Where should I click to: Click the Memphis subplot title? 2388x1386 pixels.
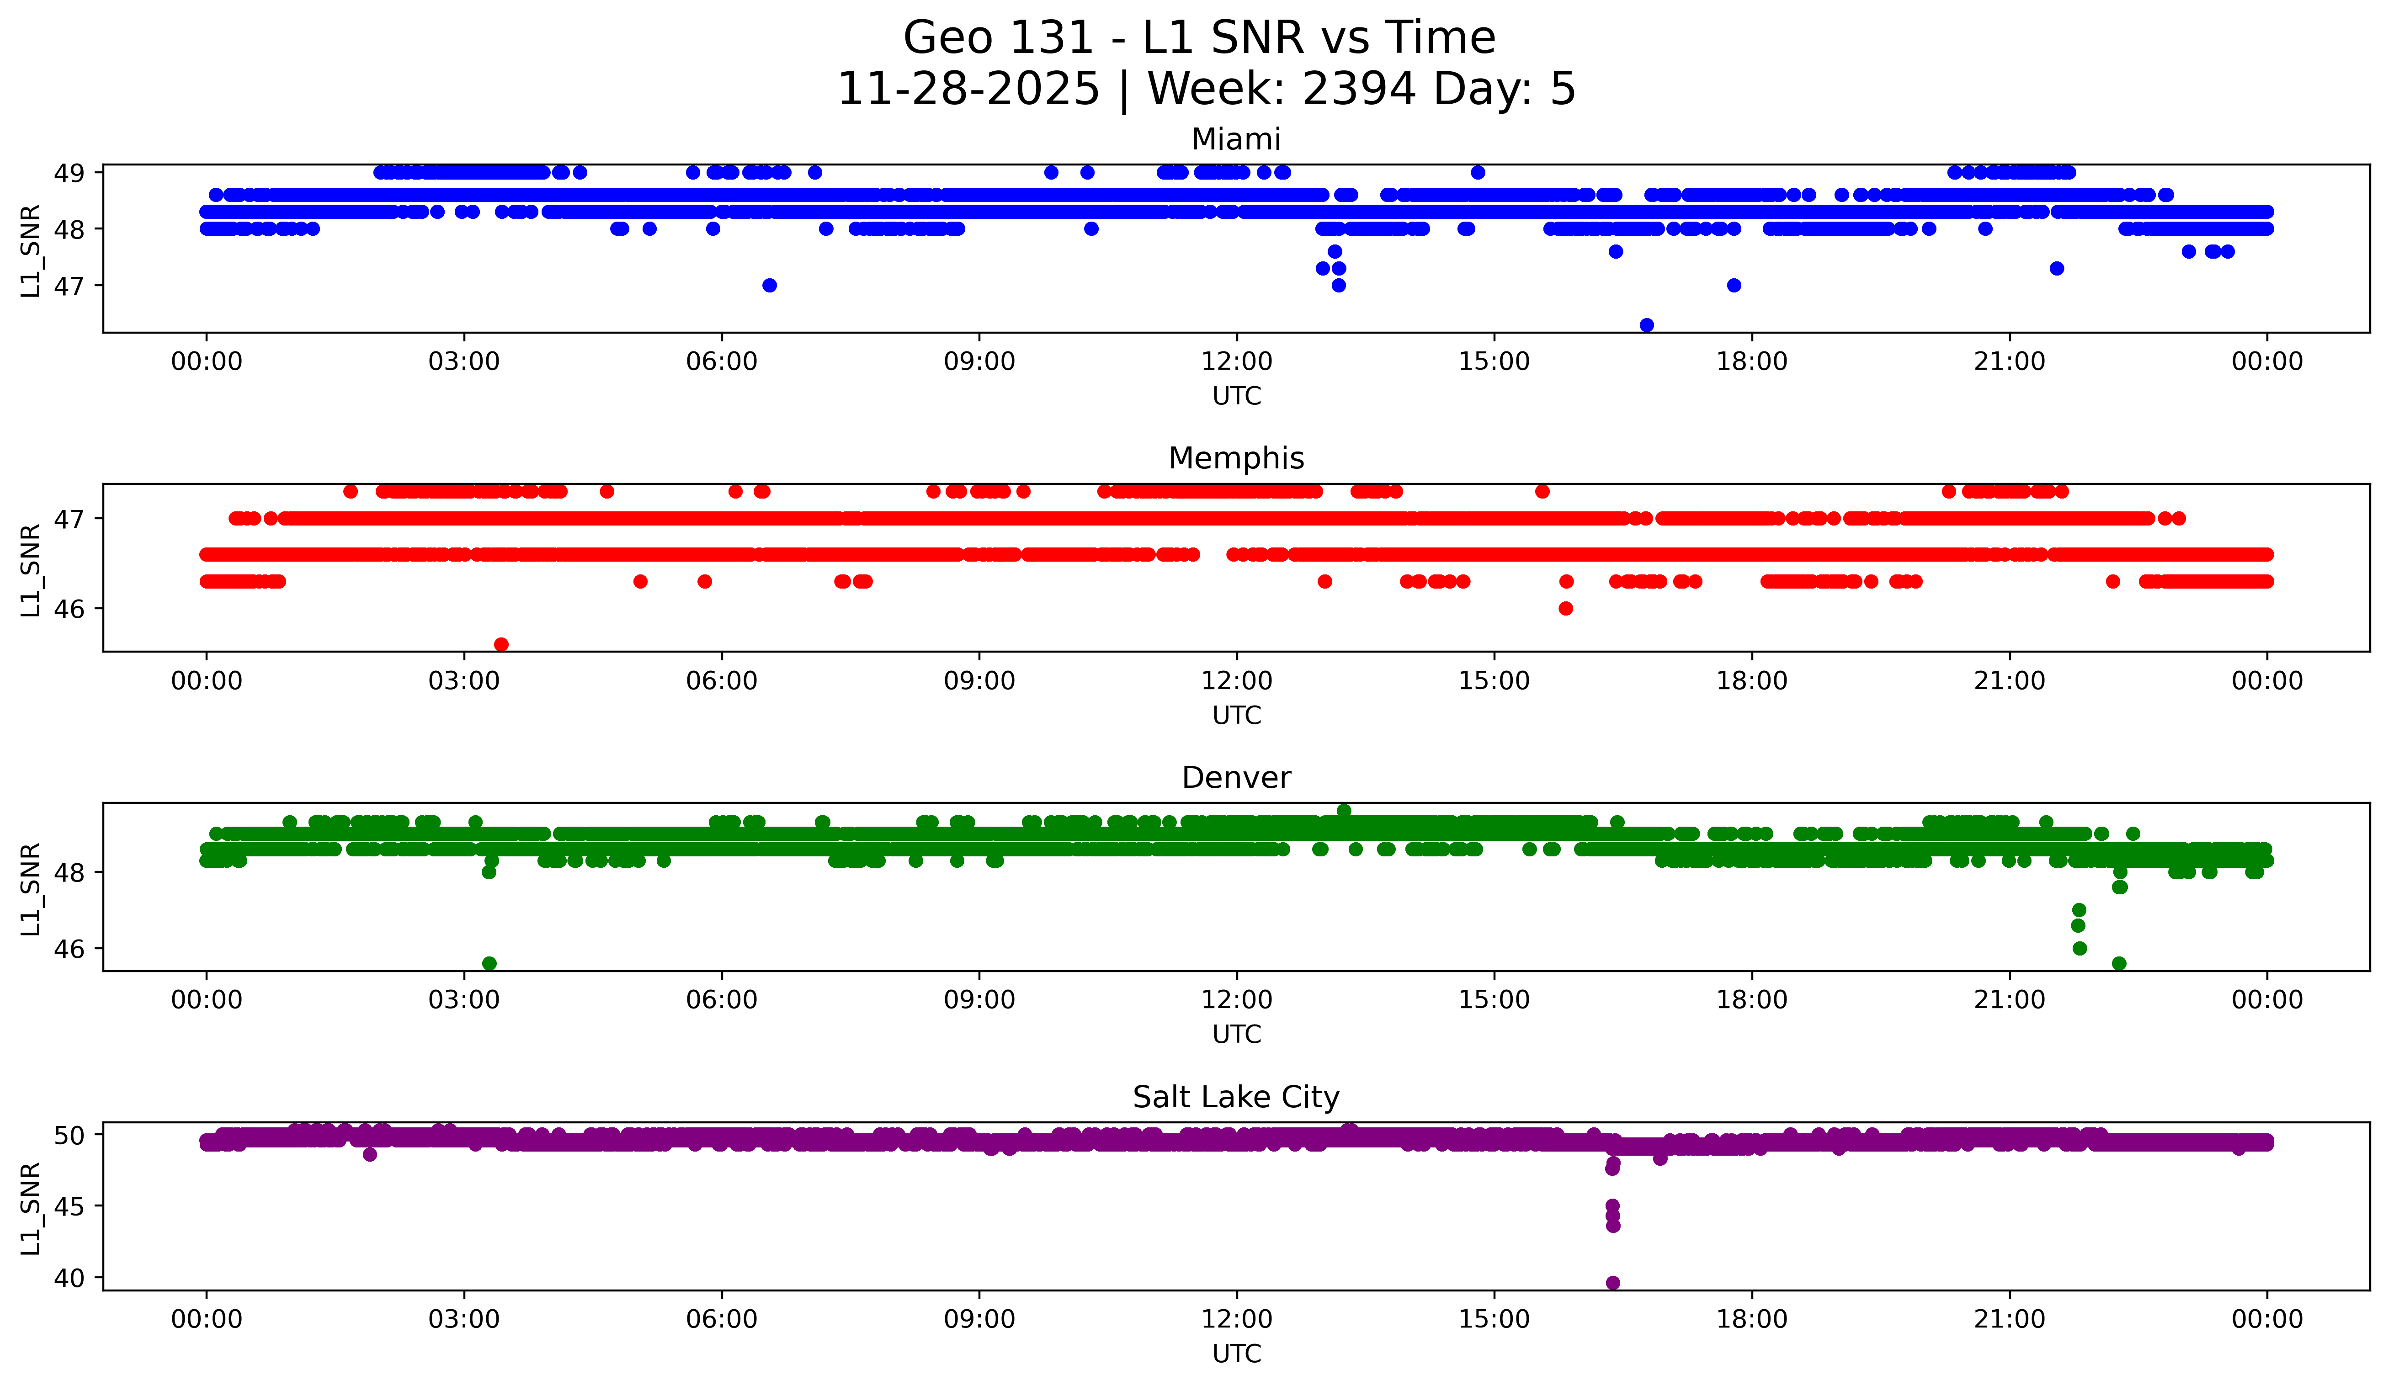click(1236, 458)
